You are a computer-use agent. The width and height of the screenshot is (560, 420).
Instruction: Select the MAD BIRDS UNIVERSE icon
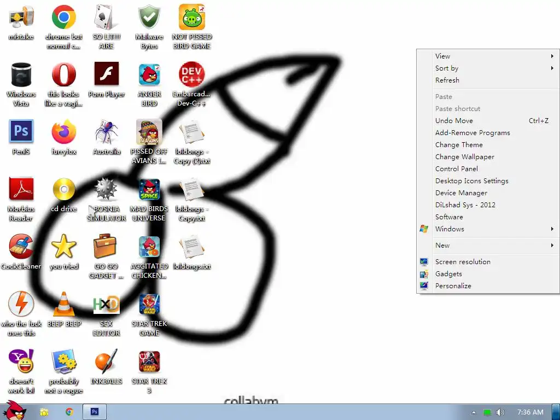point(149,199)
